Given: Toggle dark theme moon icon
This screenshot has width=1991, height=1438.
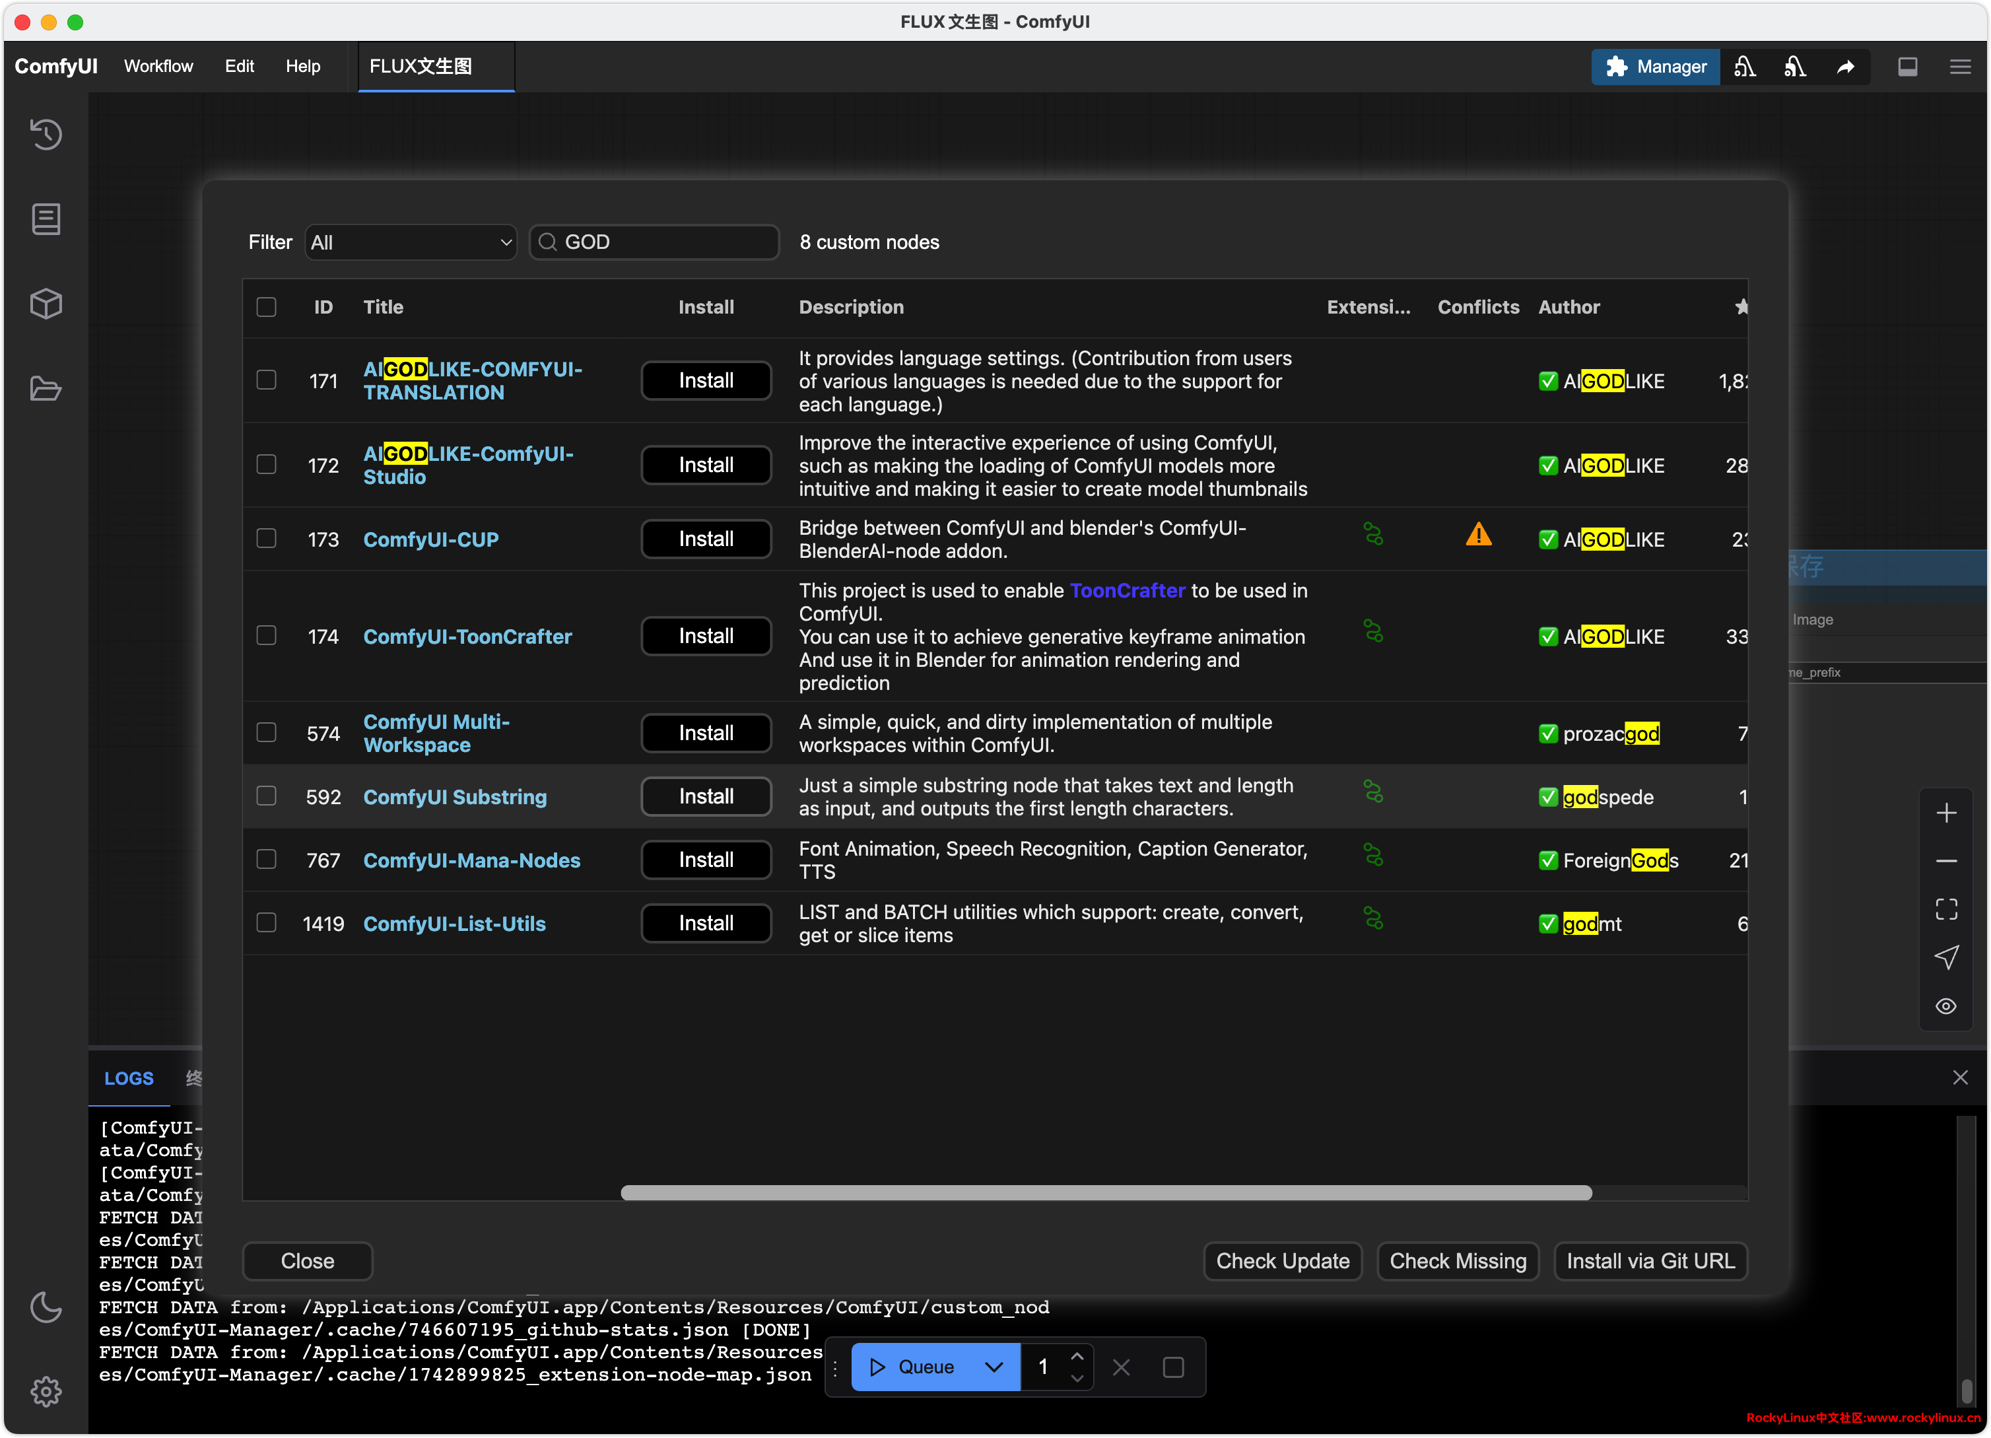Looking at the screenshot, I should (x=46, y=1307).
